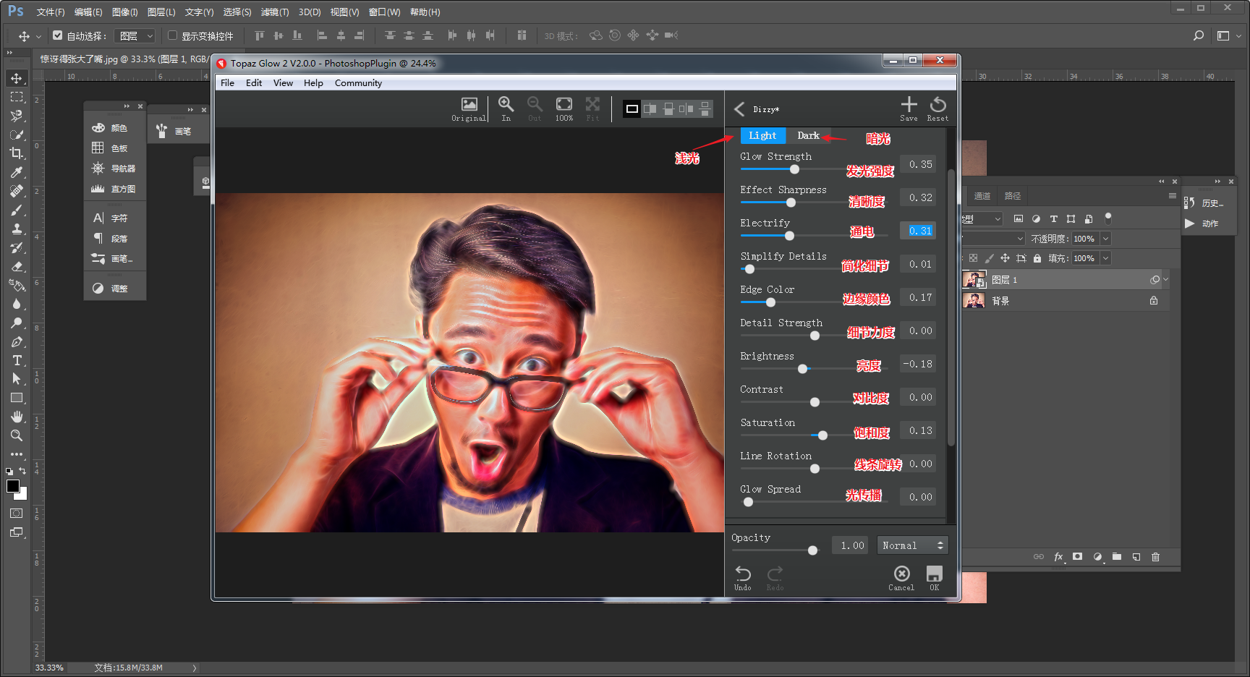Delete layer using trash icon in Layers panel
This screenshot has height=677, width=1250.
pyautogui.click(x=1155, y=556)
